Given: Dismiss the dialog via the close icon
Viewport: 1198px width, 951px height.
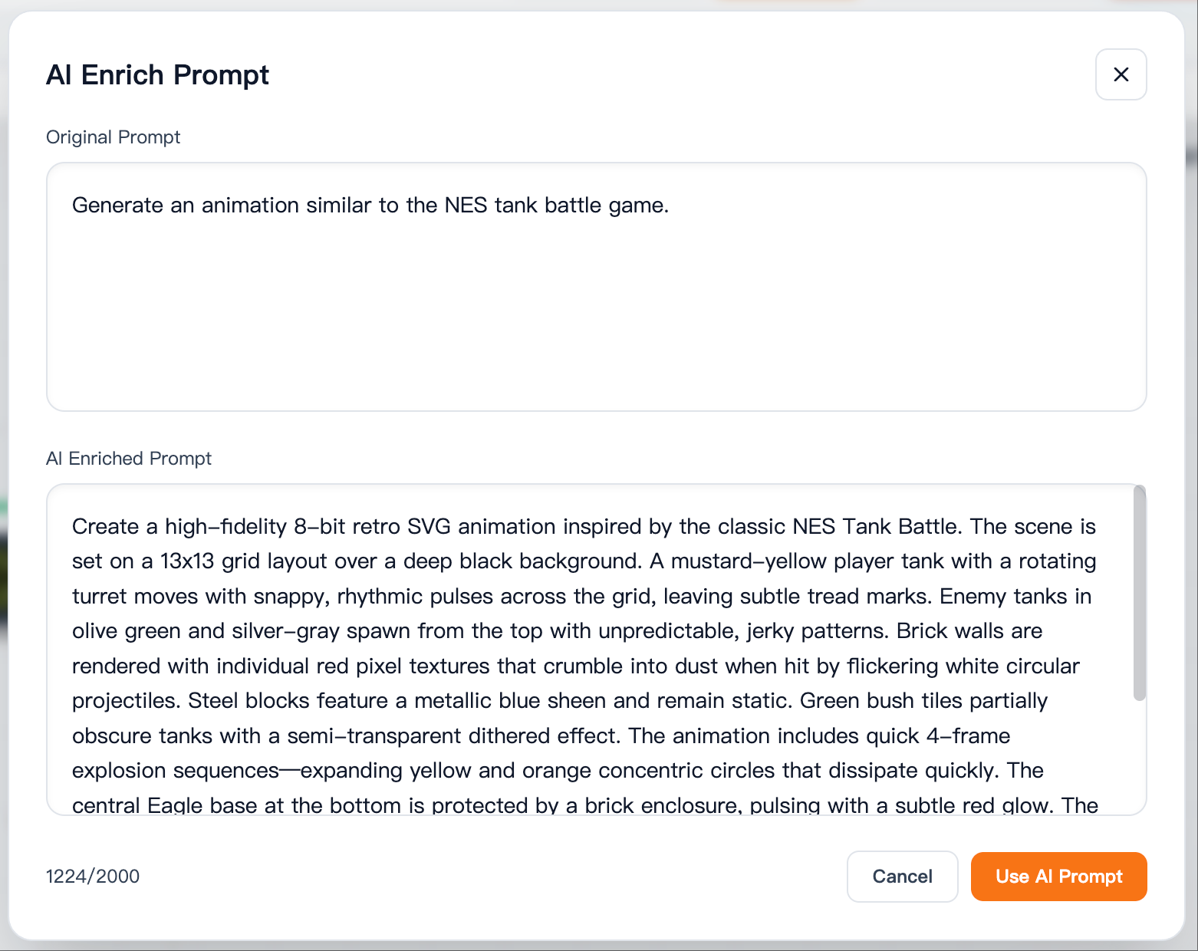Looking at the screenshot, I should 1121,74.
